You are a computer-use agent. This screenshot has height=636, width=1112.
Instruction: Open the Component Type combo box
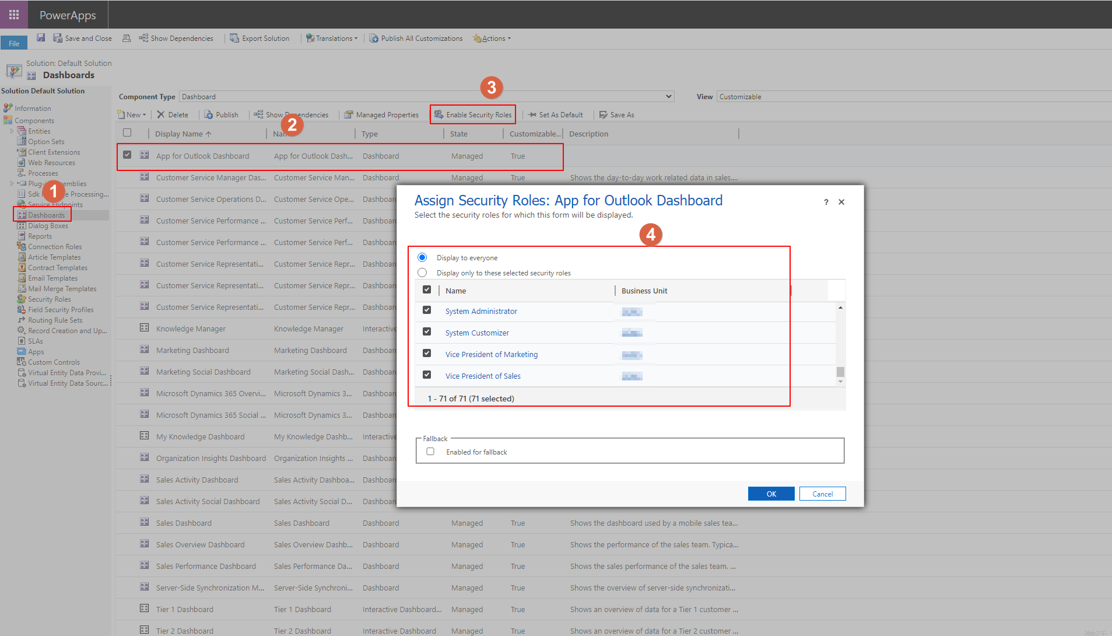(427, 96)
